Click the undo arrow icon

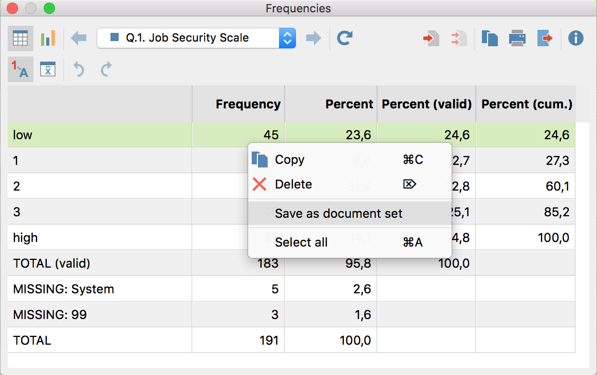[79, 69]
